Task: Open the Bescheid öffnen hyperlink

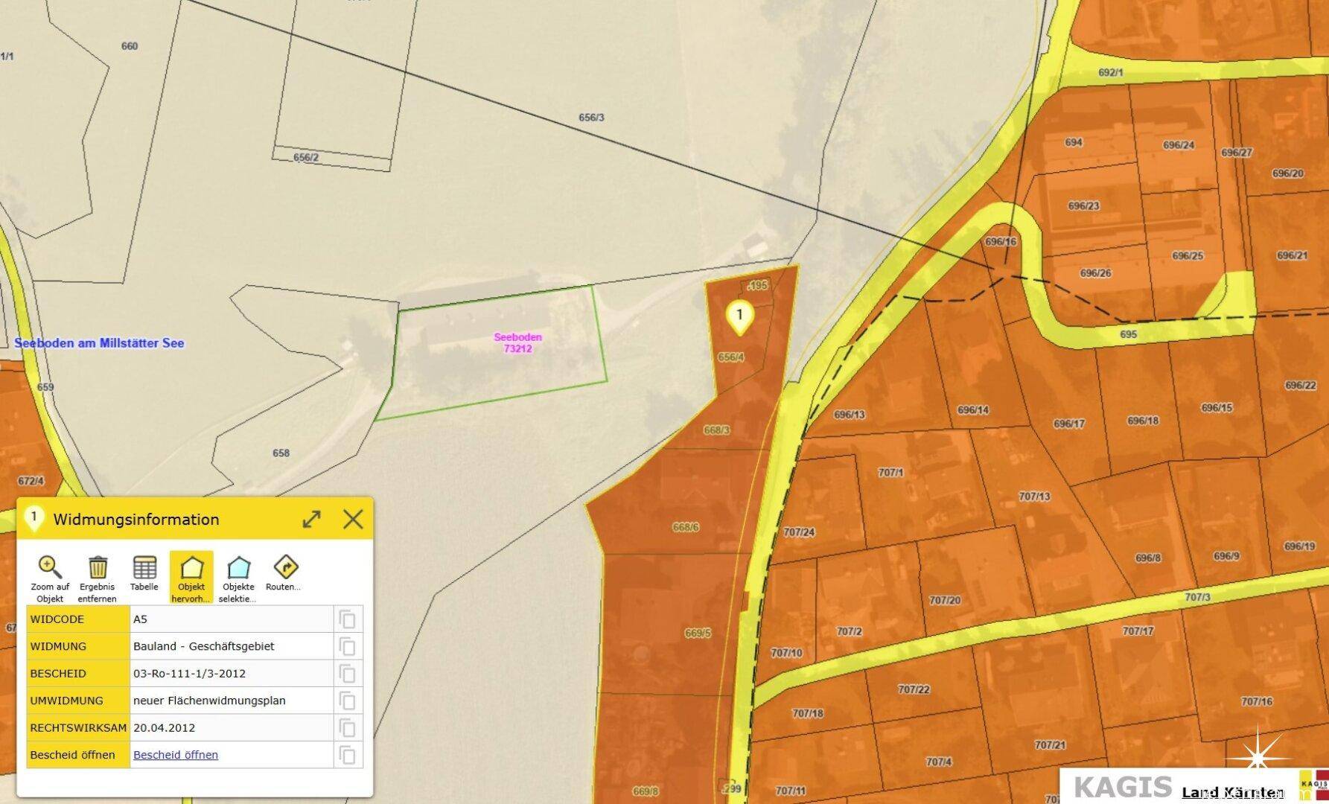Action: 176,755
